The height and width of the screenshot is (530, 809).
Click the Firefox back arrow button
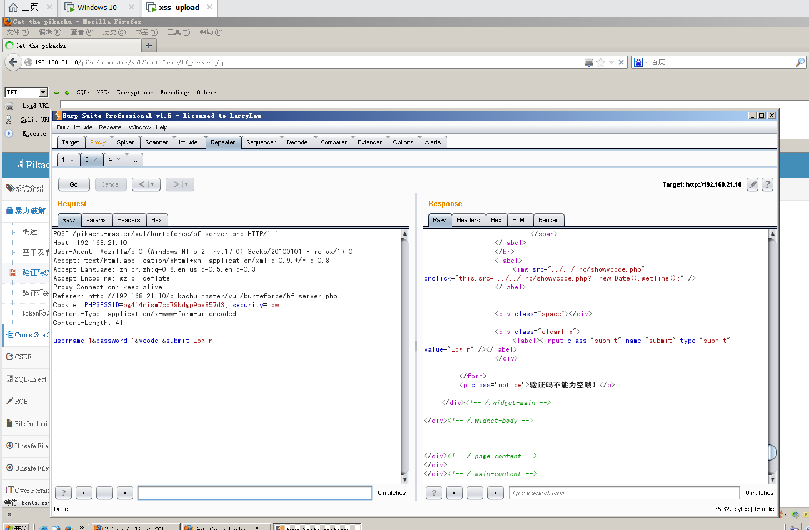(x=13, y=62)
